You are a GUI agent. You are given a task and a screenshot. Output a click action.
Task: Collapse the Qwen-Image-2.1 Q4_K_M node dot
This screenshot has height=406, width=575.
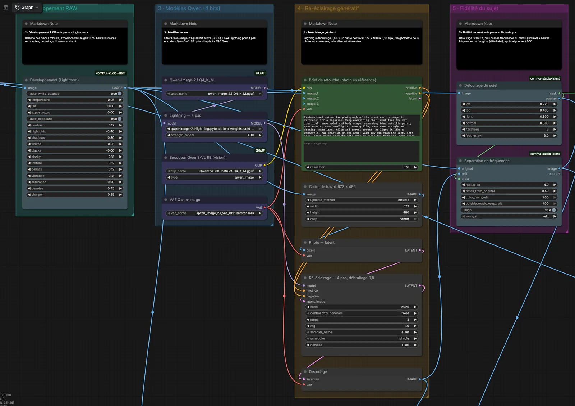tap(166, 80)
